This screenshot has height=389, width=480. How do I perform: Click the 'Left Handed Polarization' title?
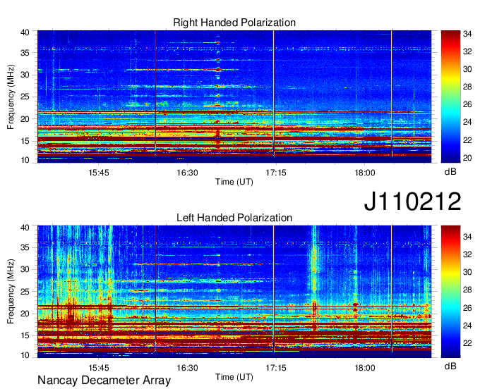pos(234,218)
